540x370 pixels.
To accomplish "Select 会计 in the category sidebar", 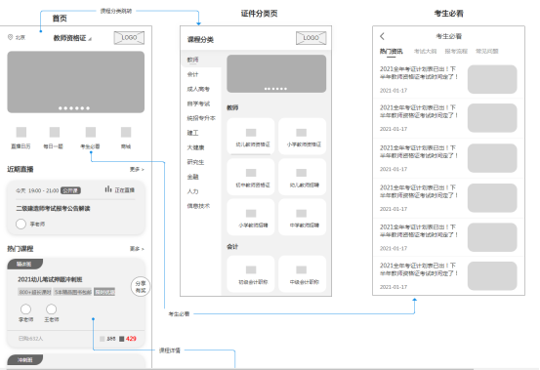I will (193, 74).
